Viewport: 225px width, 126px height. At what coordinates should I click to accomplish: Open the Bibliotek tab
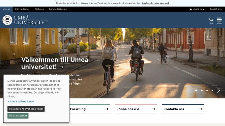click(39, 9)
